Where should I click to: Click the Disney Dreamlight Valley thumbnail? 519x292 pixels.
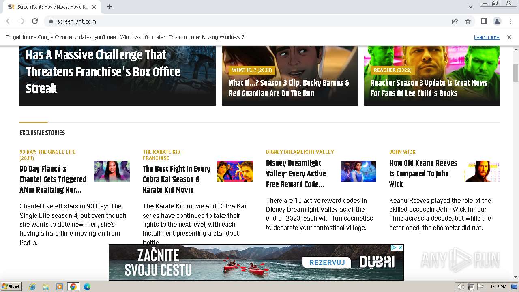coord(358,171)
